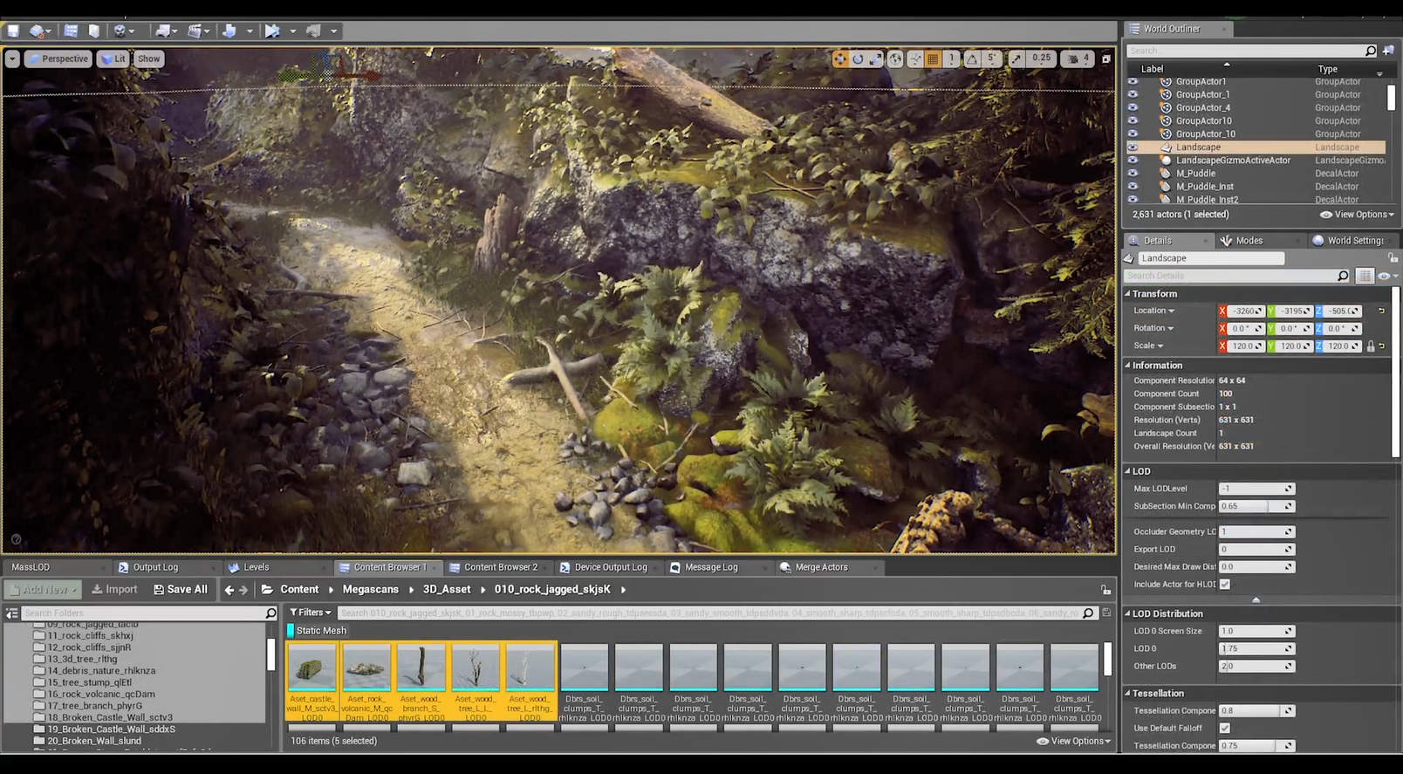Toggle world/local coordinate space globe icon

coord(895,58)
